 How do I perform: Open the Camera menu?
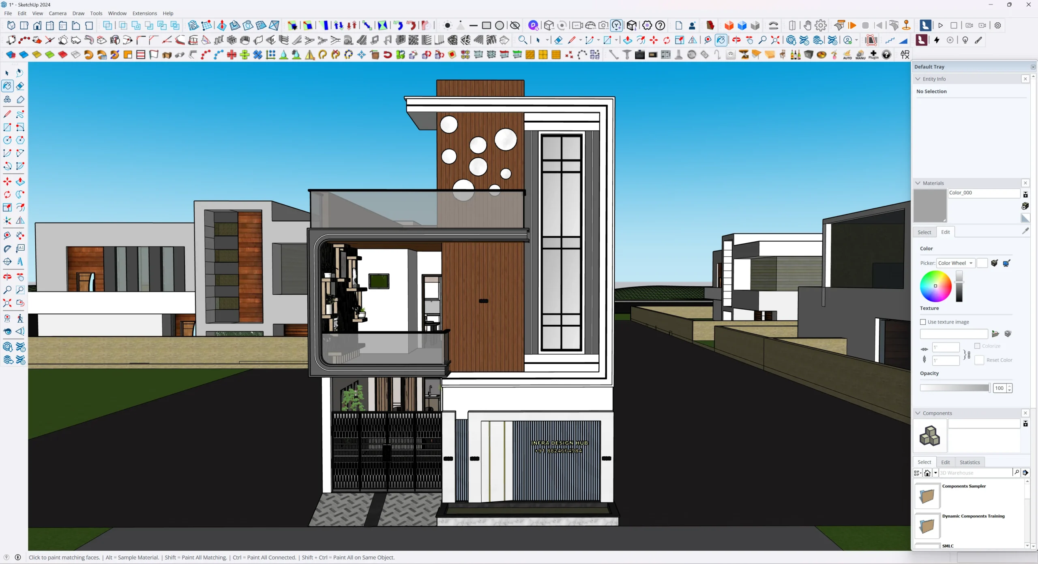[58, 13]
